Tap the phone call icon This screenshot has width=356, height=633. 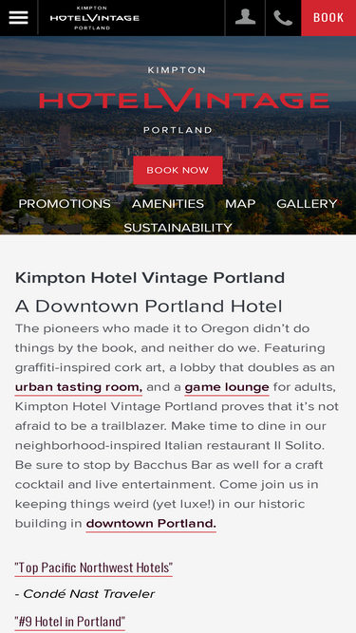pyautogui.click(x=283, y=18)
